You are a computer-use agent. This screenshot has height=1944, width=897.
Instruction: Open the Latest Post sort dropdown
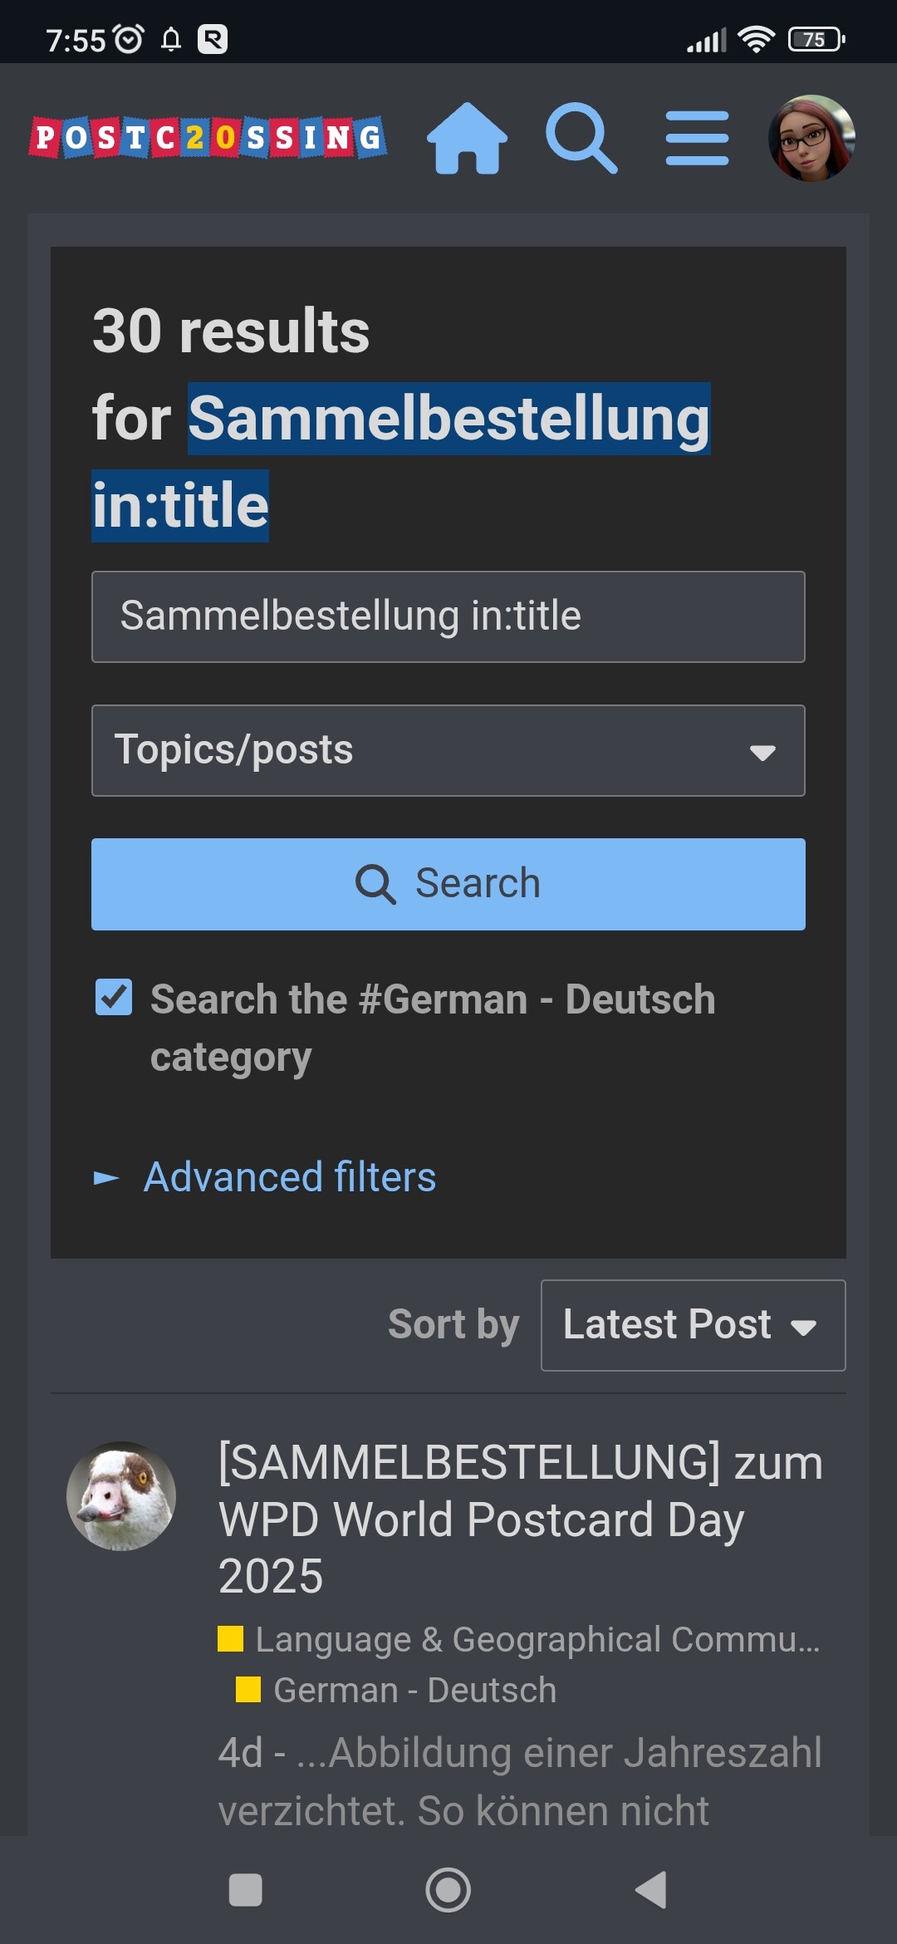click(x=694, y=1325)
